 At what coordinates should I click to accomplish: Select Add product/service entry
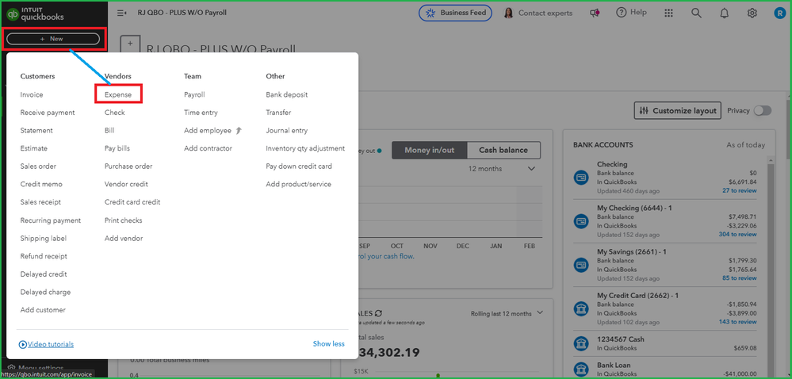coord(299,184)
